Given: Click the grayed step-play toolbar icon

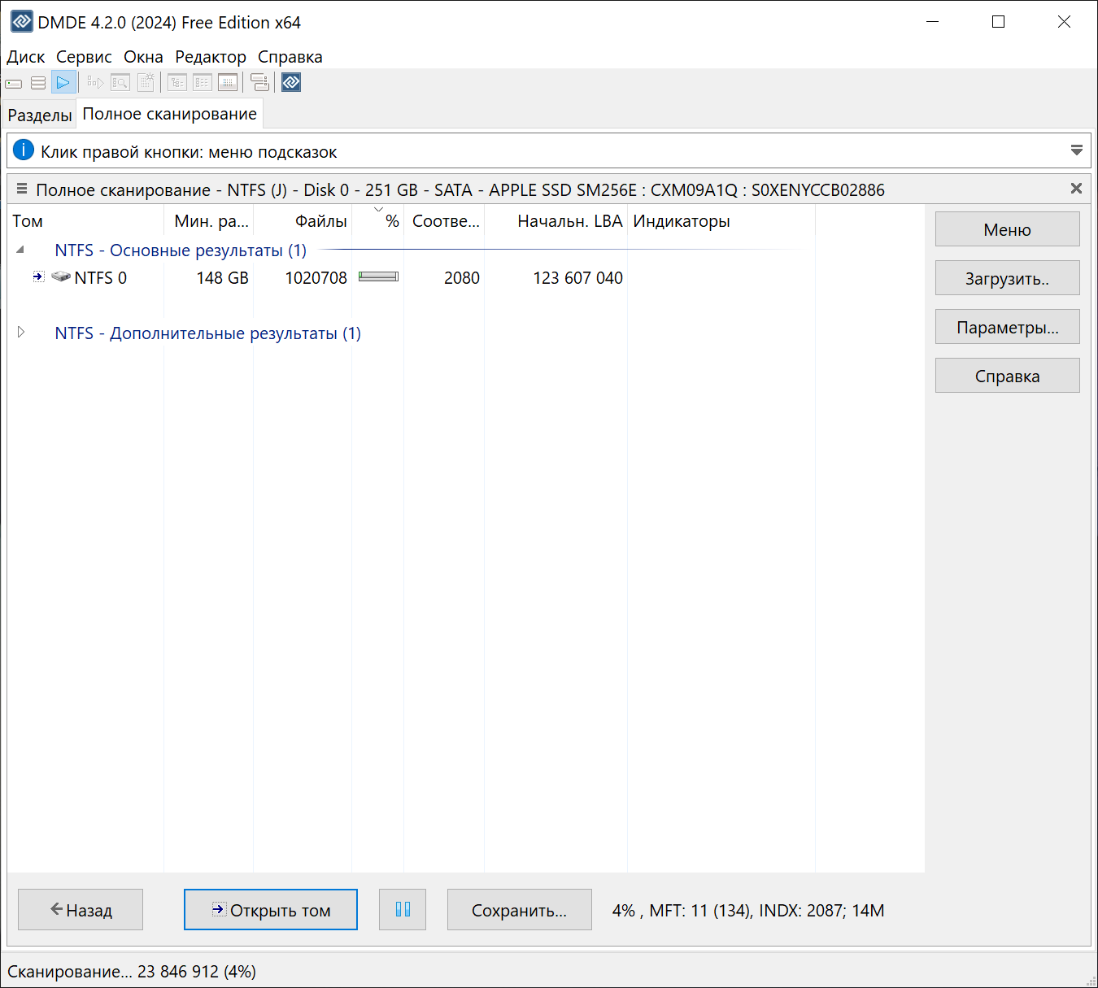Looking at the screenshot, I should point(95,83).
